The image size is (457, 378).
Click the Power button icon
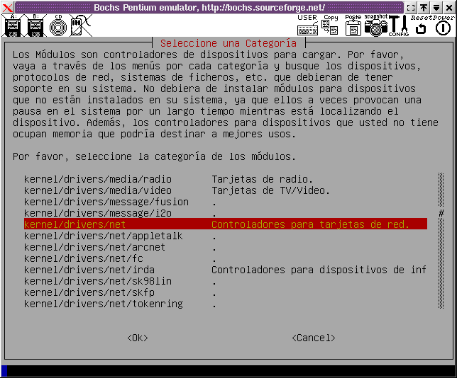[443, 28]
